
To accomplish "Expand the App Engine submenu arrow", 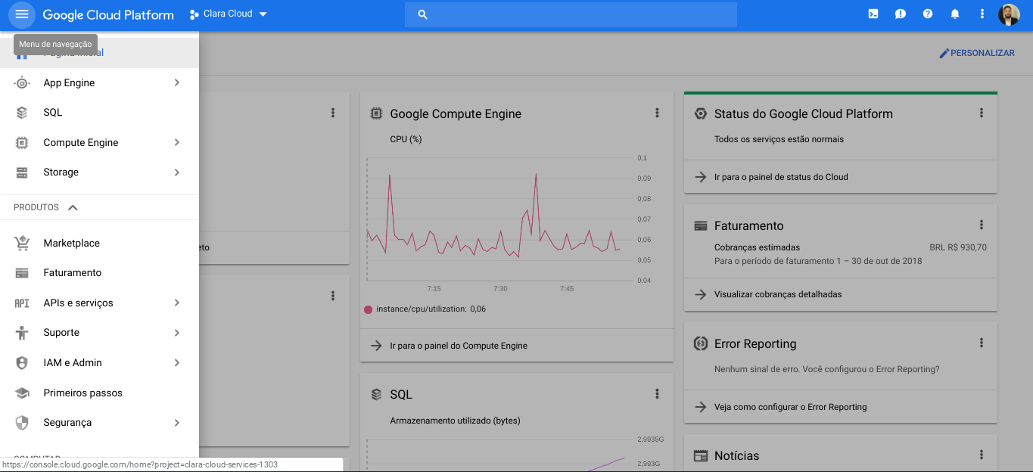I will [x=176, y=82].
